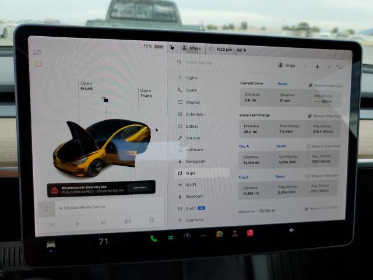373x280 pixels.
Task: Tap the yellow car model image
Action: pos(102,148)
